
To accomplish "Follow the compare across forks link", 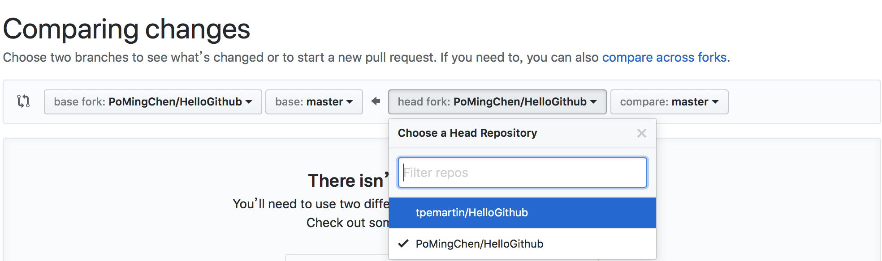I will tap(664, 58).
